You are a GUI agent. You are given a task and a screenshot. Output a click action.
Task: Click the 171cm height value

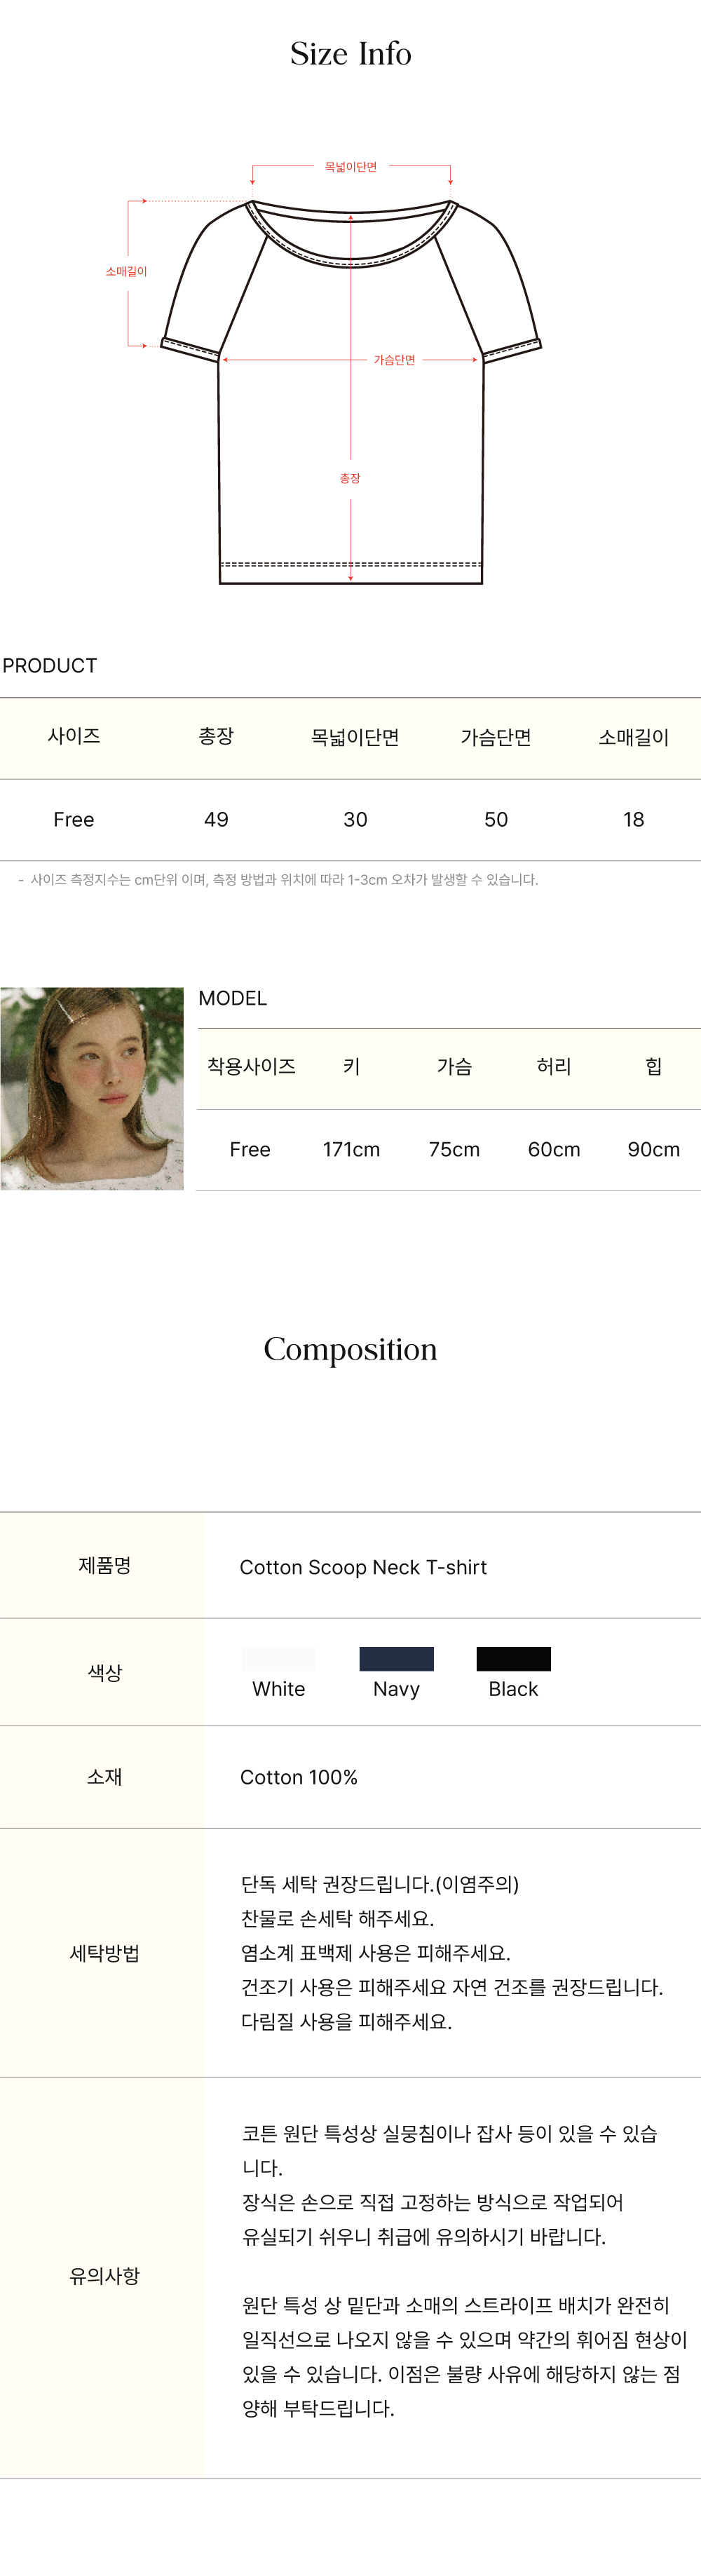(351, 1149)
